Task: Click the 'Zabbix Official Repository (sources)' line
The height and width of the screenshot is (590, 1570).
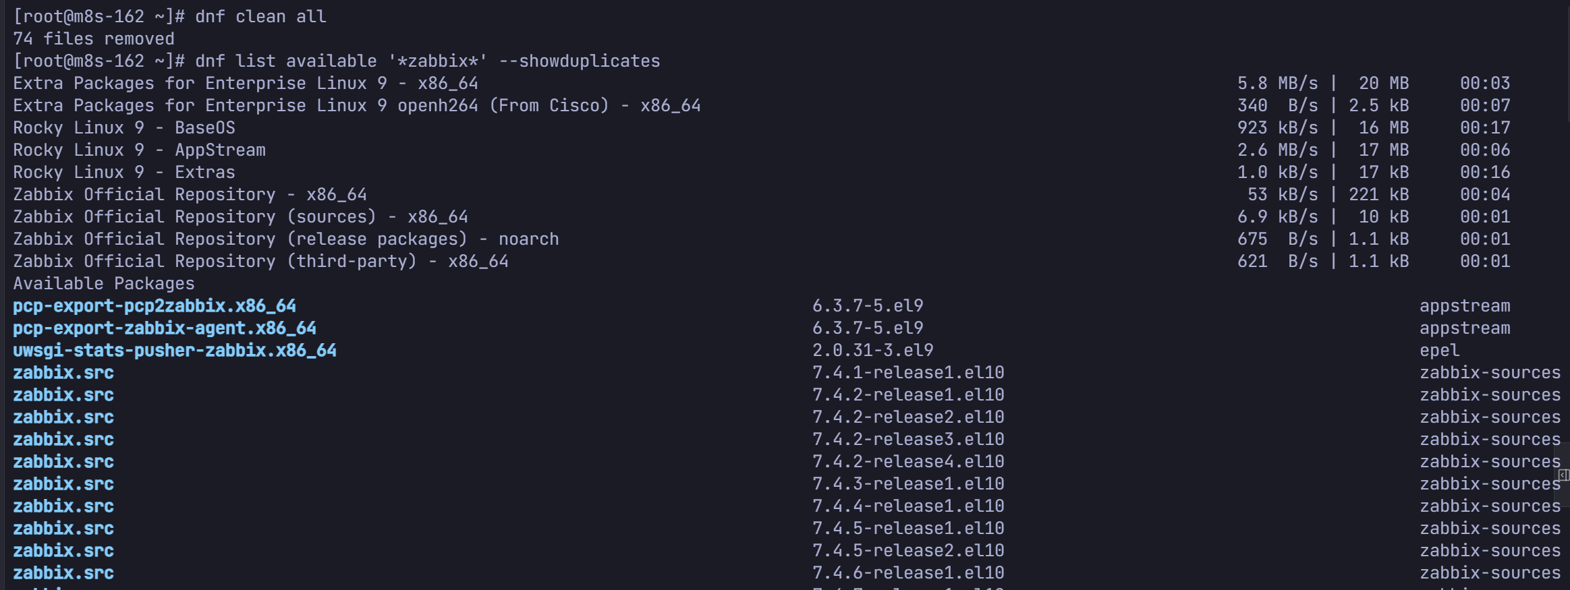Action: click(240, 216)
